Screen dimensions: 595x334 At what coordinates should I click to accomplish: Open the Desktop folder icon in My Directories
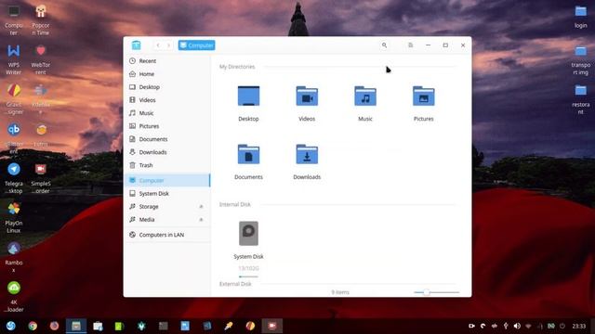click(x=248, y=96)
